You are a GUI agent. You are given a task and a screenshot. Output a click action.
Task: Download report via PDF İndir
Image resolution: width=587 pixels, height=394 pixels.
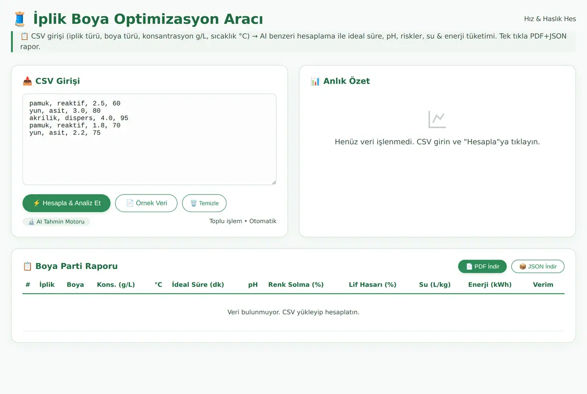pos(482,266)
